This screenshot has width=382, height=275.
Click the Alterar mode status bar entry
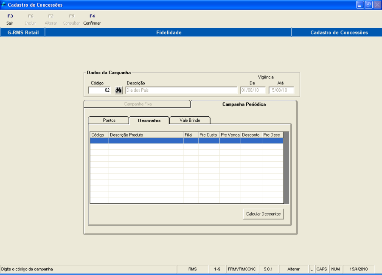tap(293, 269)
